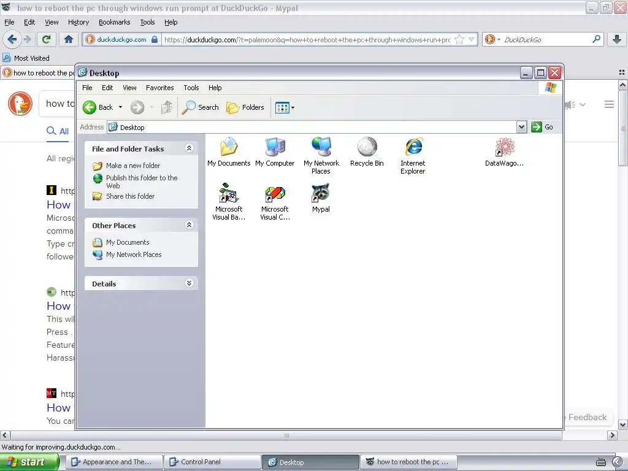628x471 pixels.
Task: Toggle Folders pane in Explorer toolbar
Action: coord(245,107)
